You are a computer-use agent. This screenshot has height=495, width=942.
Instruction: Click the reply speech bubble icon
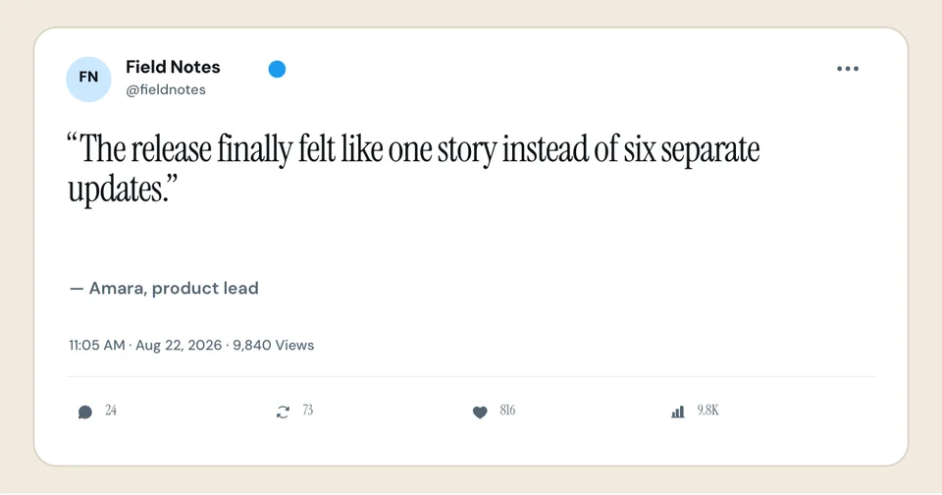[x=85, y=412]
